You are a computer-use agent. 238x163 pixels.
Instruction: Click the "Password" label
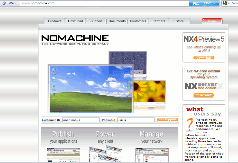click(x=108, y=120)
